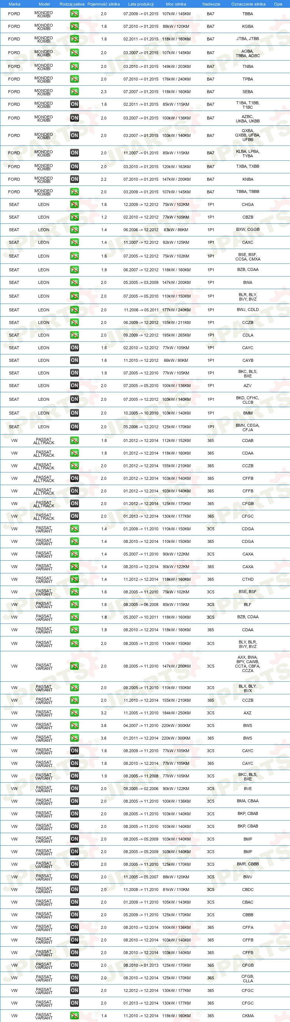Screen dimensions: 290x1022
Task: Click diesel ON icon in T1BA, T1BB row
Action: point(74,104)
